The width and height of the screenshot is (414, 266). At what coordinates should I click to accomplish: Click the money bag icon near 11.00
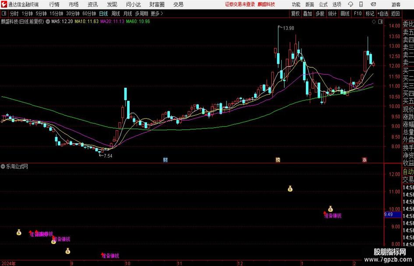coord(290,189)
